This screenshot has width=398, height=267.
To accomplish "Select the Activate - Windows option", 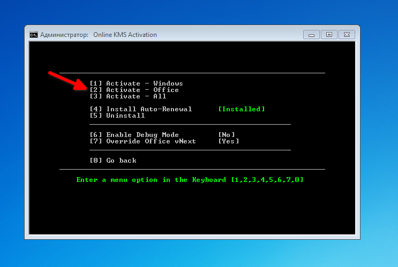I will coord(137,83).
